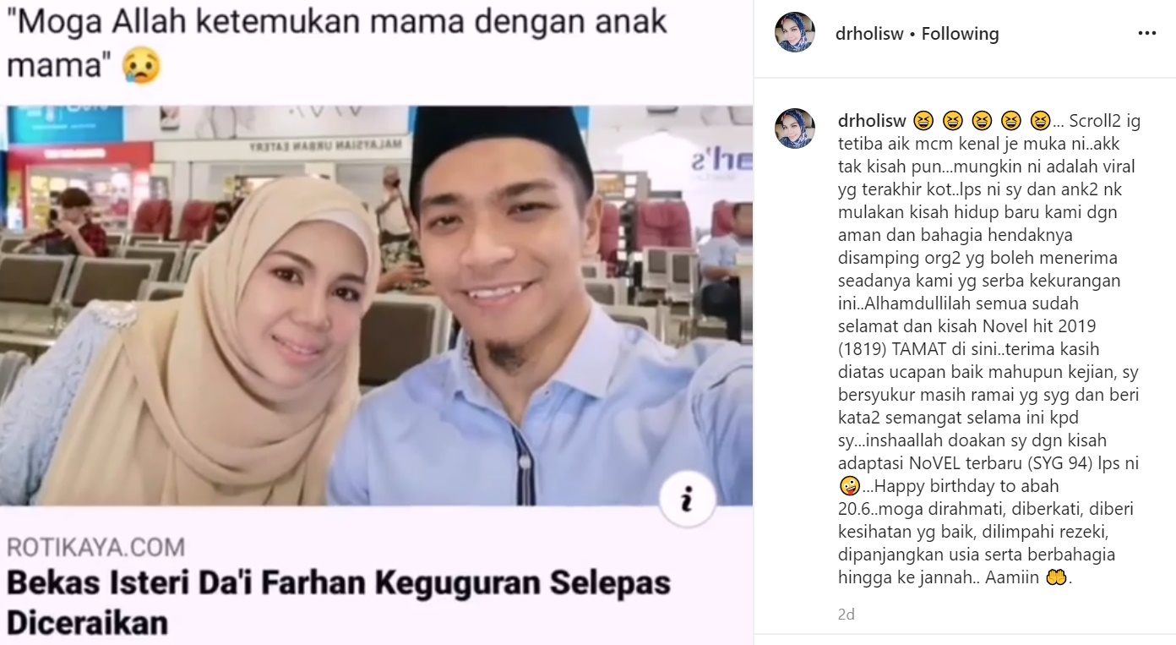
Task: Click the winking tongue-out emoji in caption
Action: click(x=847, y=486)
